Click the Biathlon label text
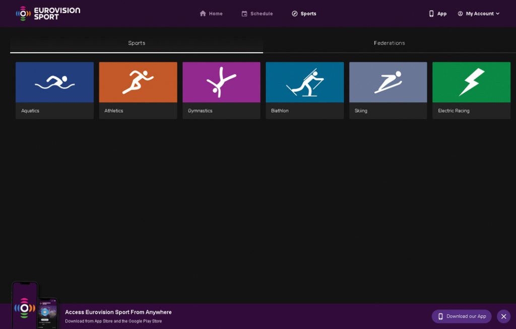 point(280,111)
